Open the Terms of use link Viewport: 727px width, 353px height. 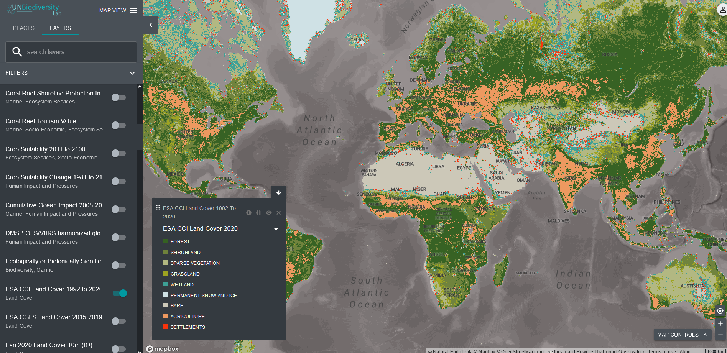click(661, 351)
